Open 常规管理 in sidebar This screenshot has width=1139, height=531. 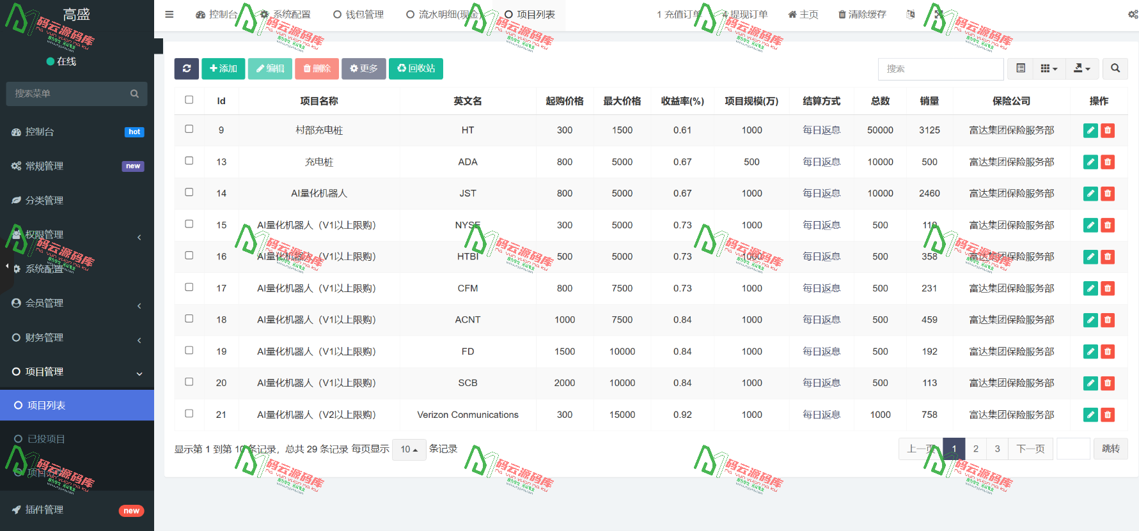(77, 165)
